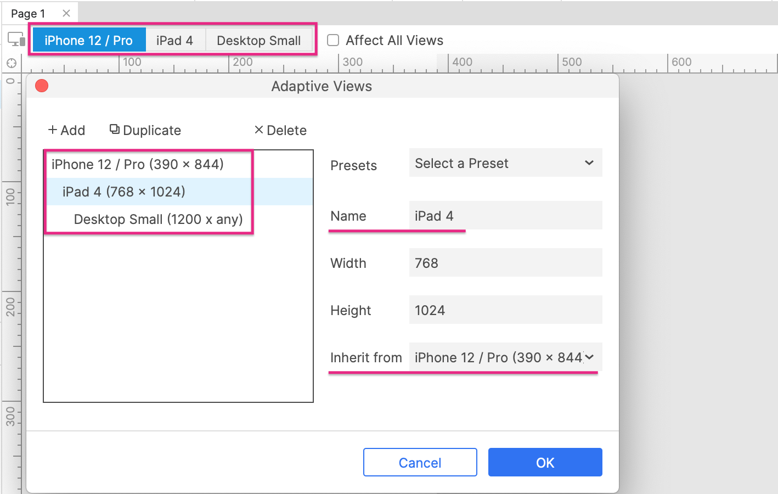Switch to the iPad 4 view tab

pos(174,41)
